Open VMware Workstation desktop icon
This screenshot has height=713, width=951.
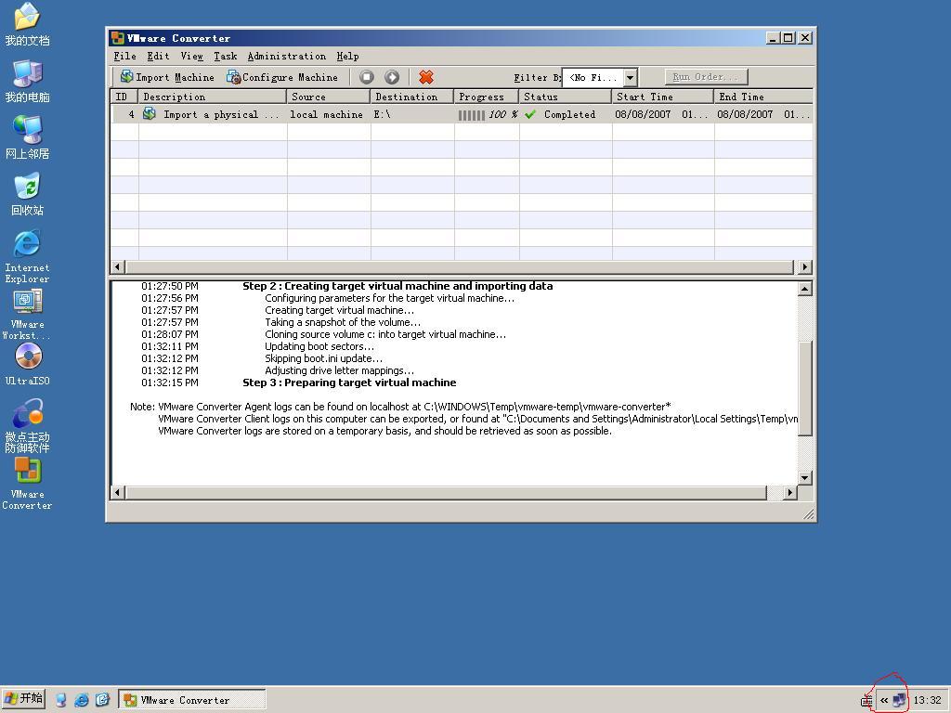(27, 314)
